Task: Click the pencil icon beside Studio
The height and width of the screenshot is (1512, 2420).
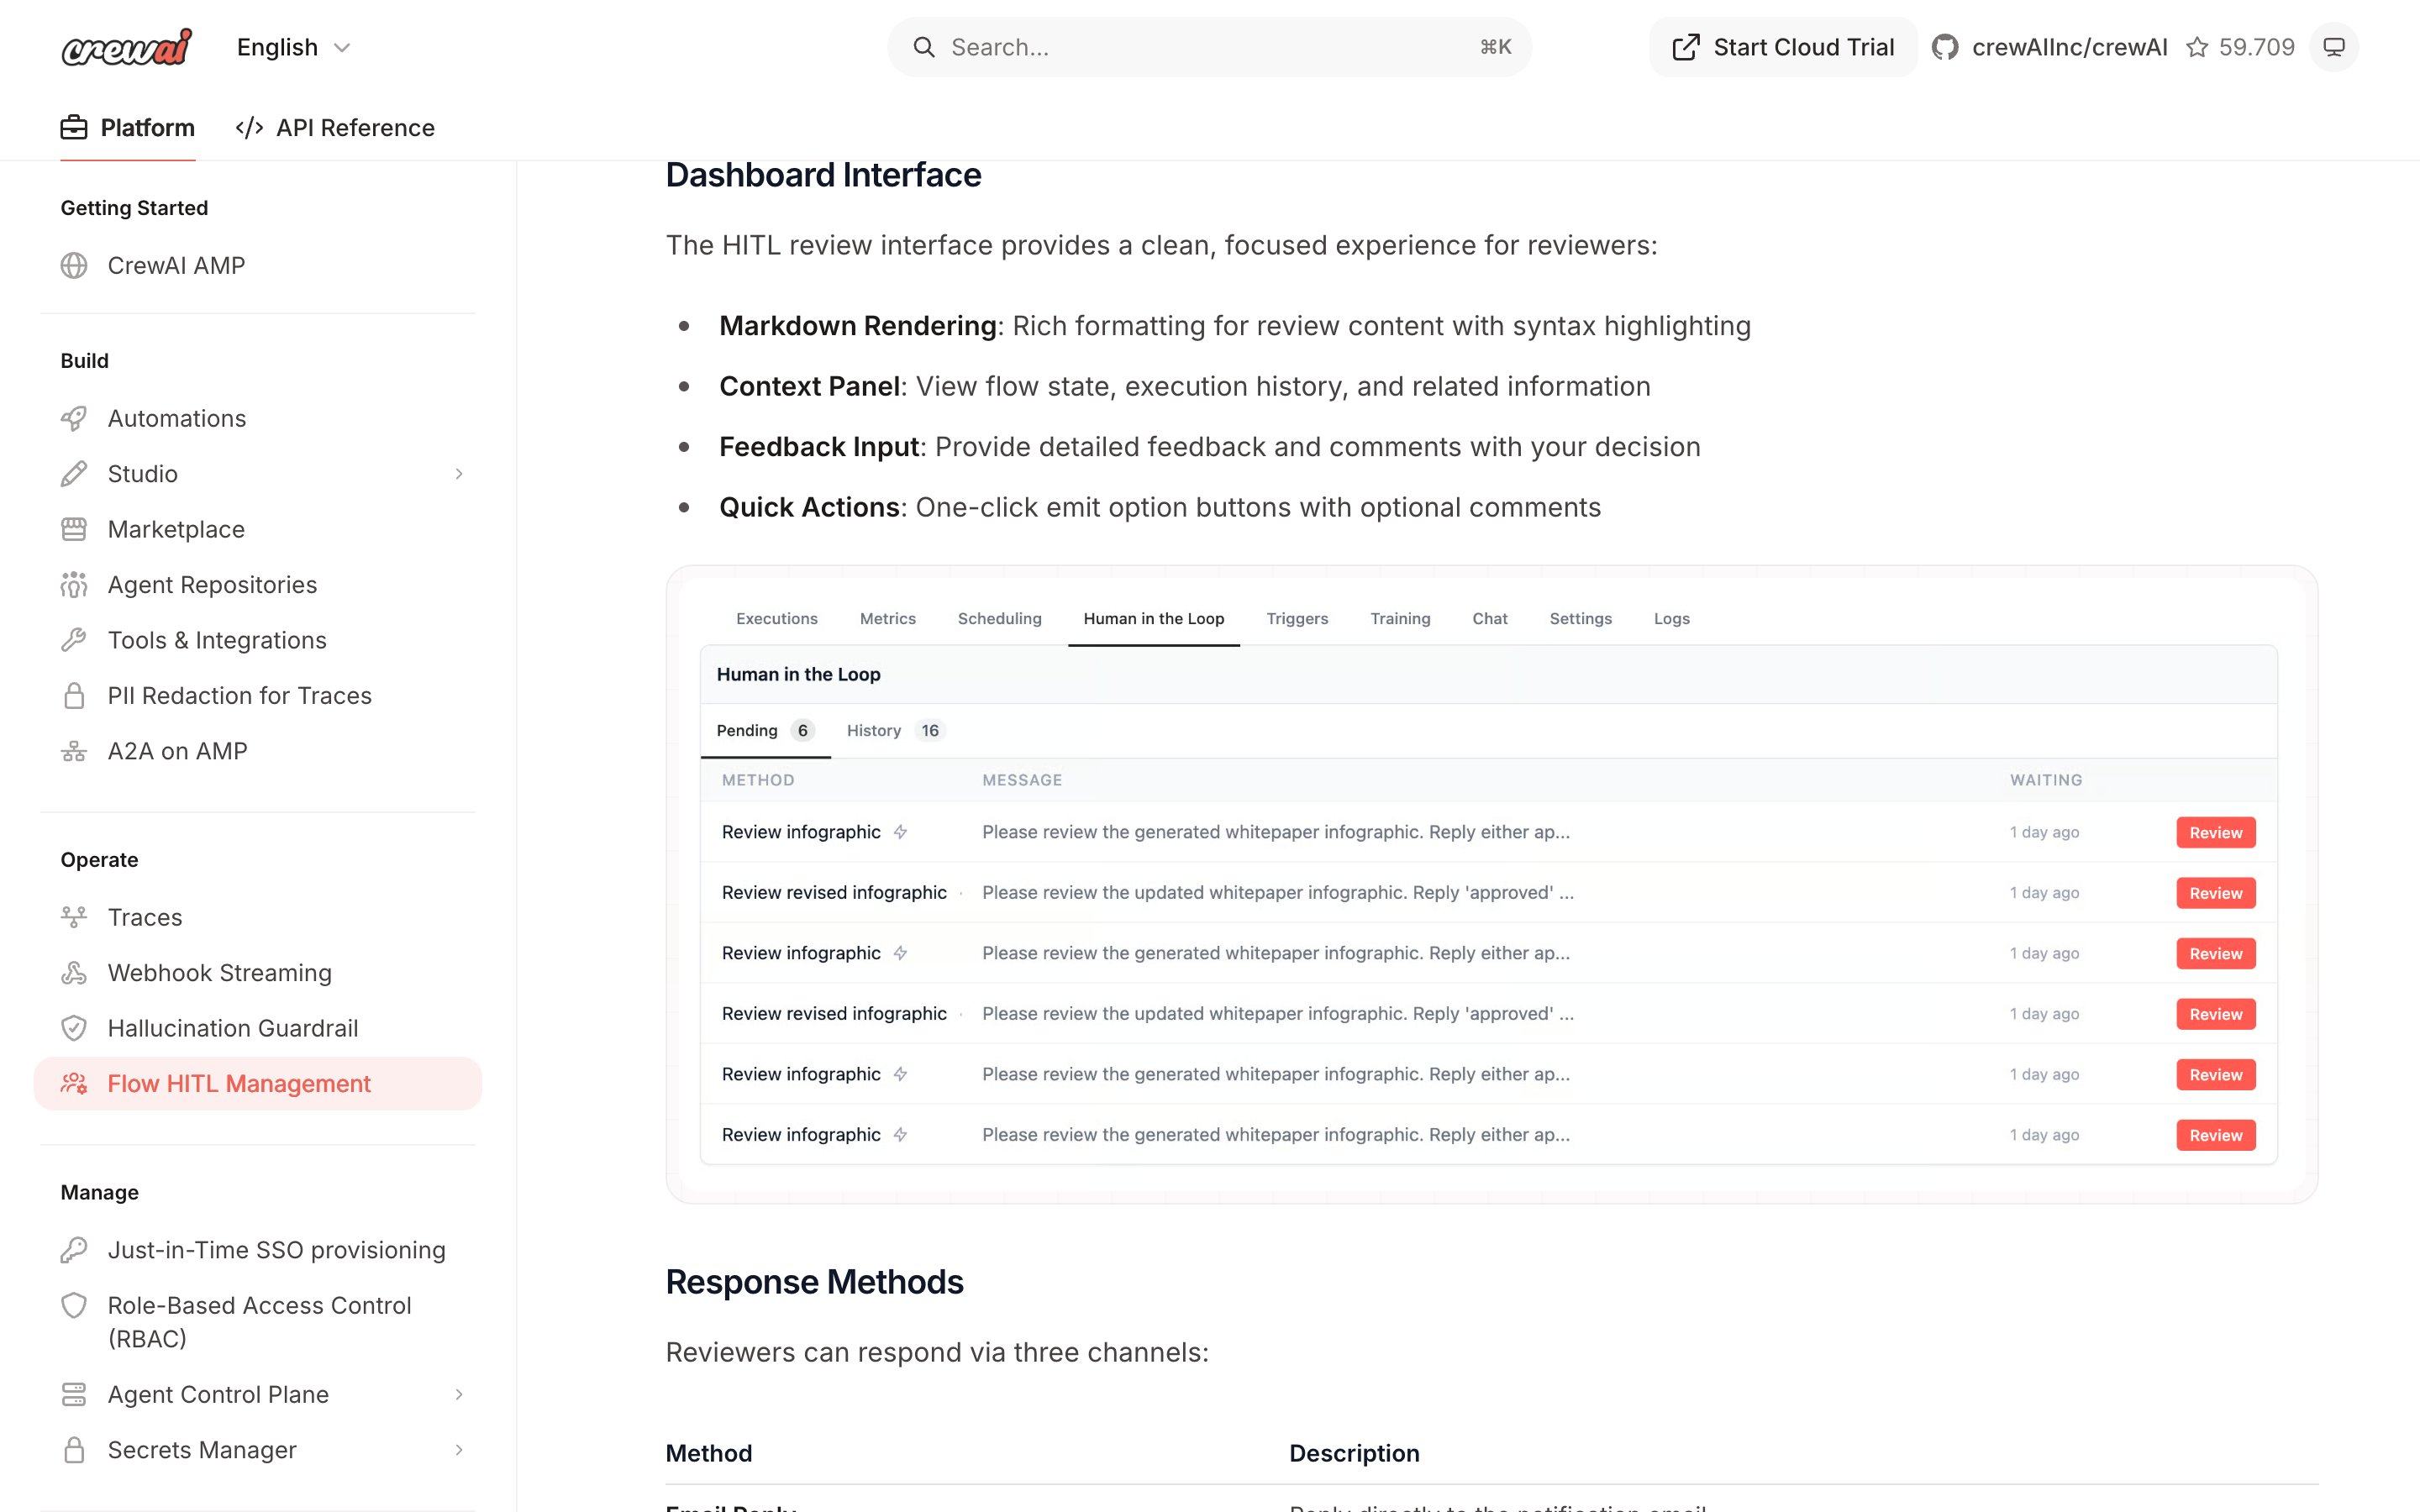Action: tap(74, 474)
